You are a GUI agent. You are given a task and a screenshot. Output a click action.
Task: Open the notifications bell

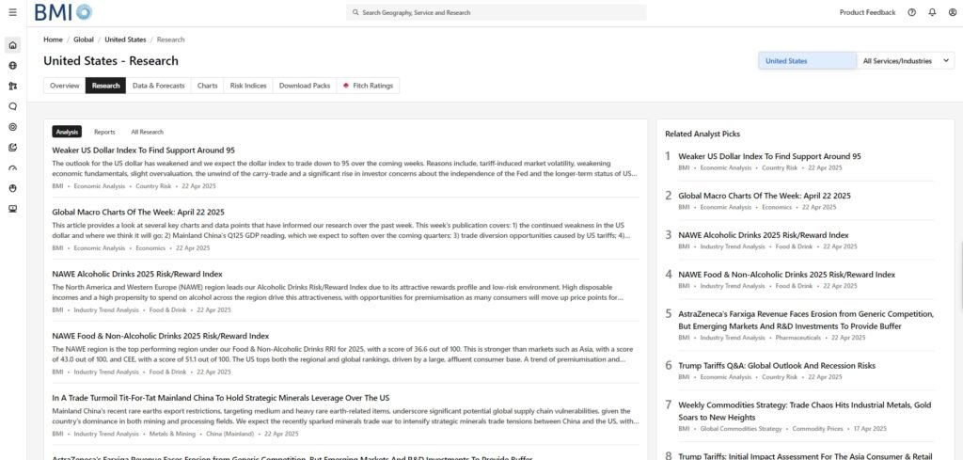point(932,12)
